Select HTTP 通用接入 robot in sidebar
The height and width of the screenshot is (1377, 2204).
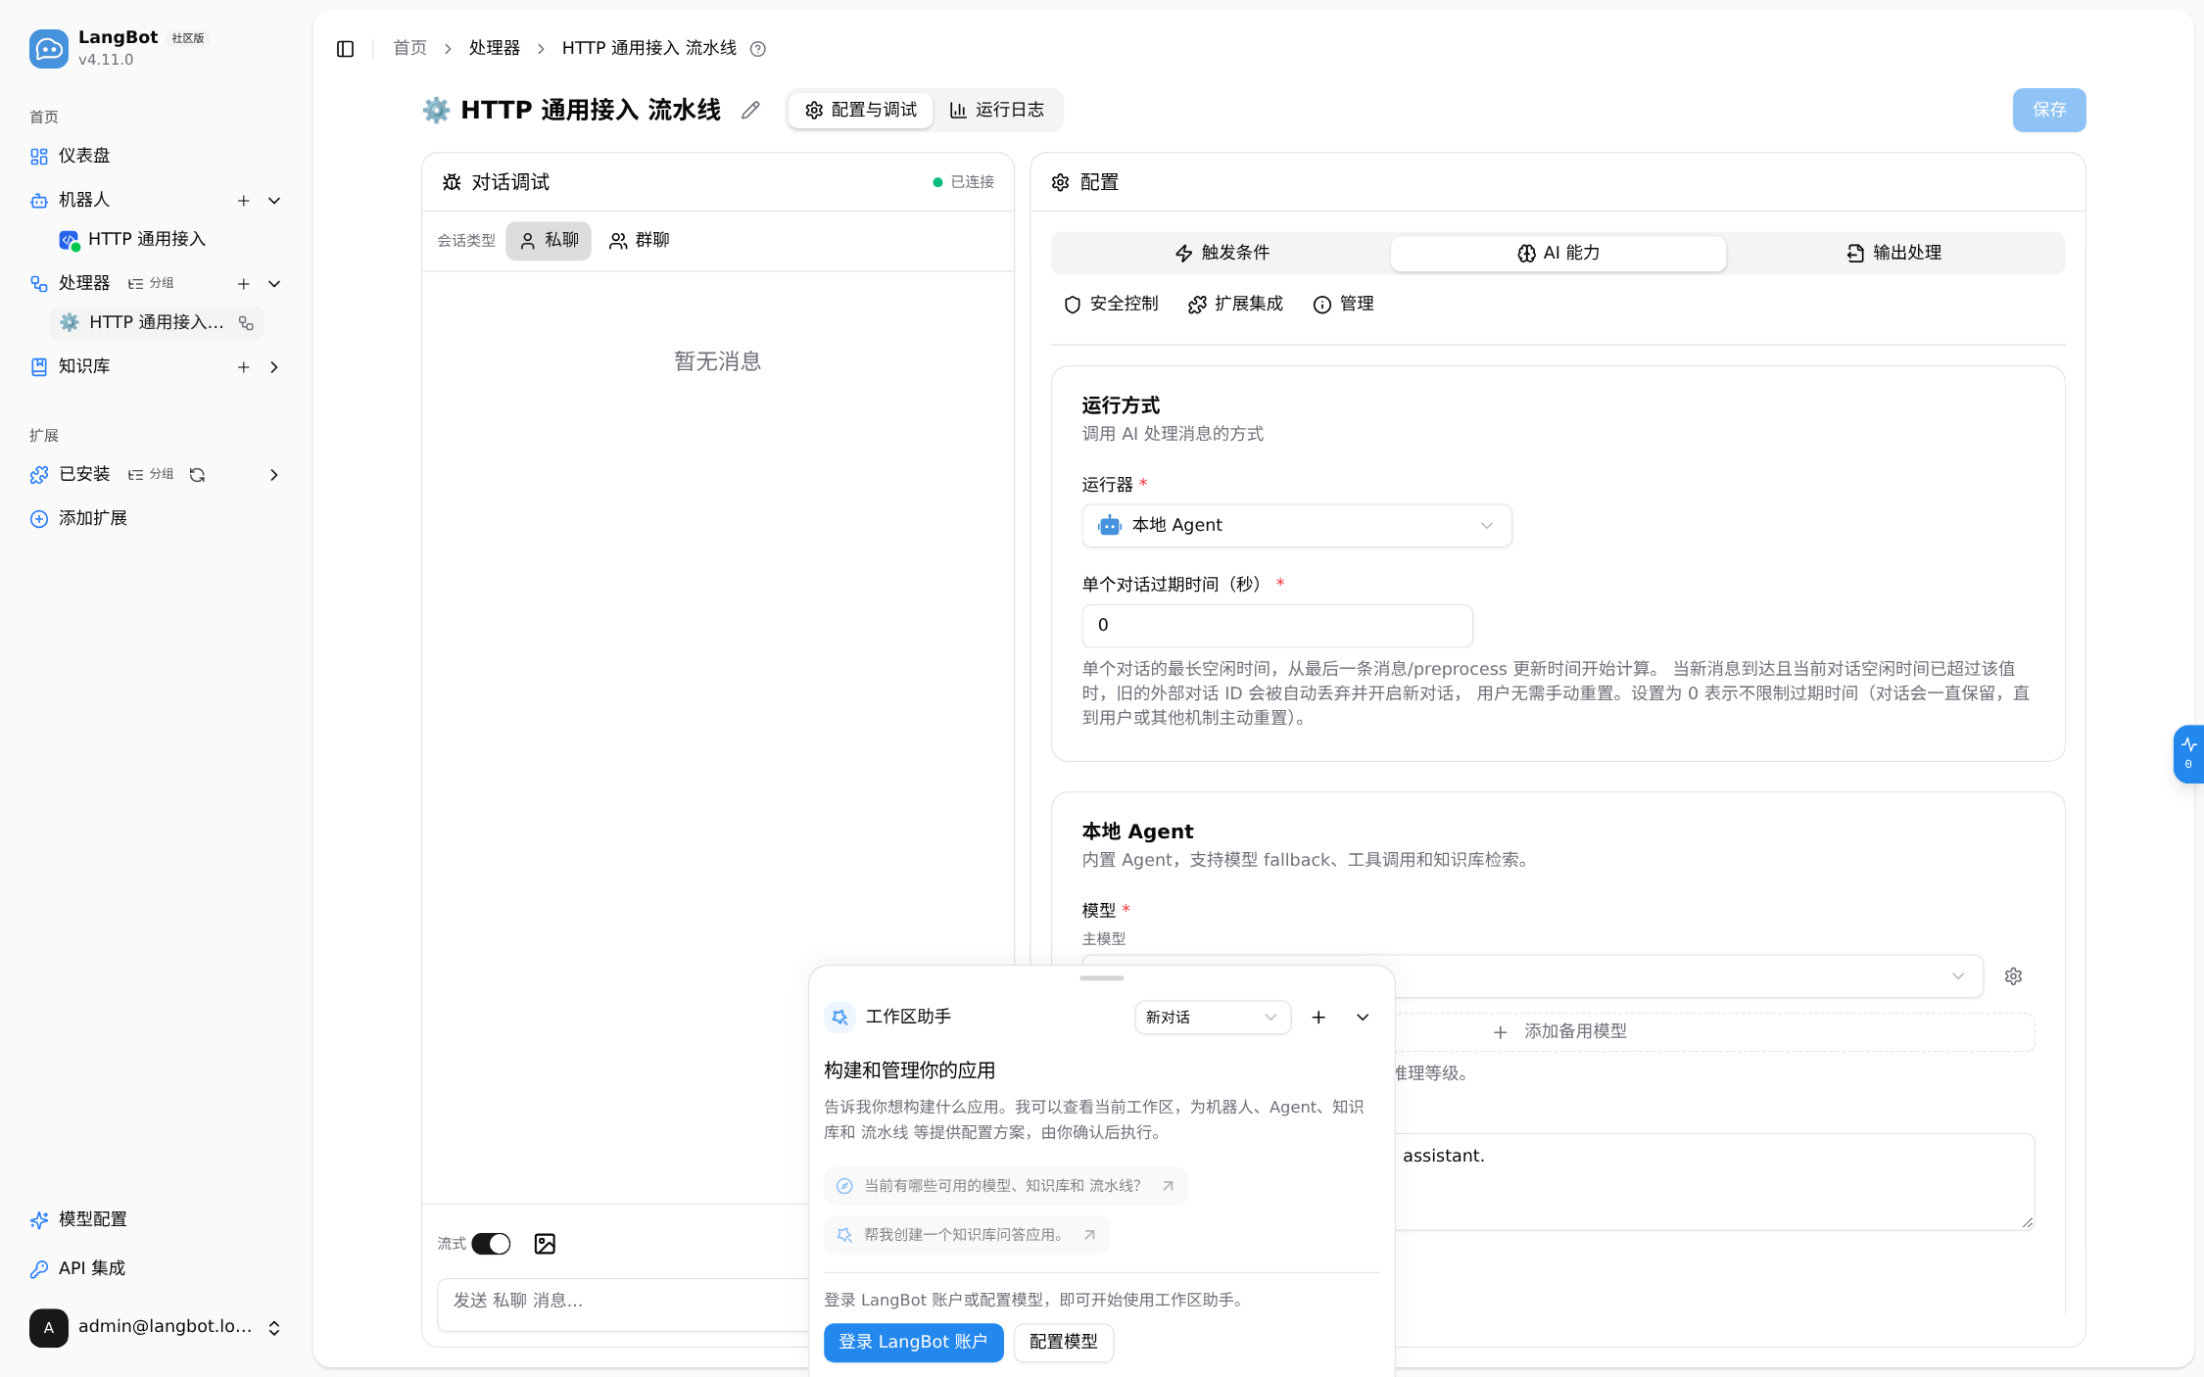[147, 240]
